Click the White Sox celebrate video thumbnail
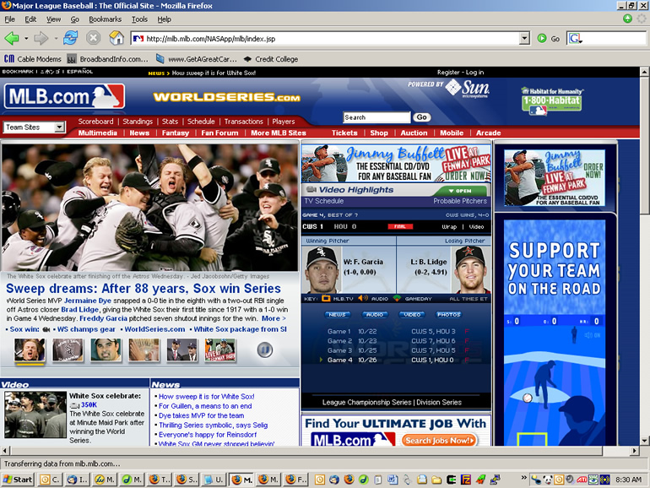Image resolution: width=650 pixels, height=488 pixels. click(35, 415)
